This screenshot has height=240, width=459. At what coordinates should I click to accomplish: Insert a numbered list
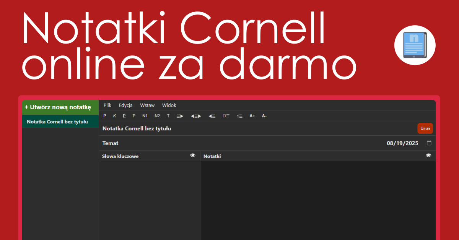pos(240,116)
